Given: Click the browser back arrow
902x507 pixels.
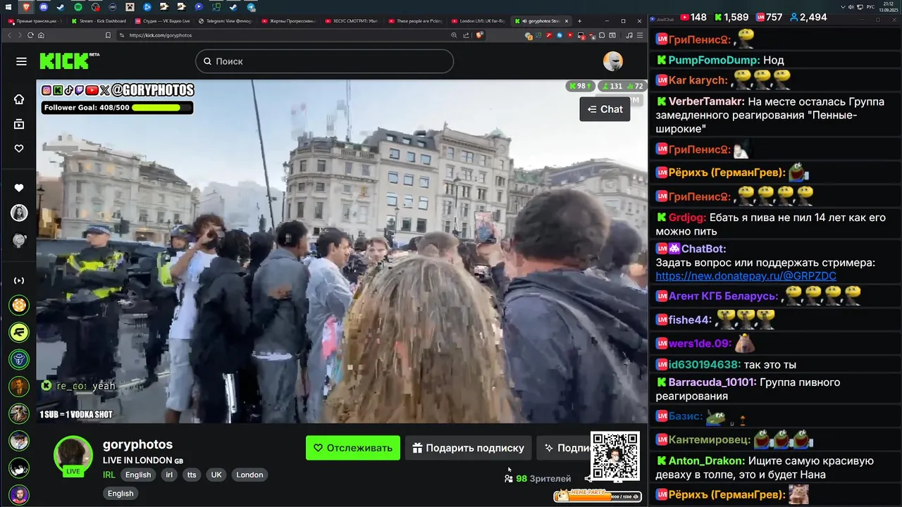Looking at the screenshot, I should point(10,35).
